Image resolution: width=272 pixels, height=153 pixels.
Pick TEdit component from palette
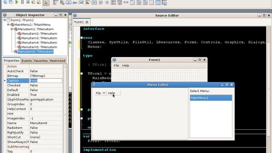[x=81, y=3]
